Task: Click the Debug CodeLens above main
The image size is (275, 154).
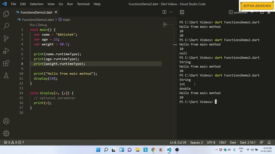Action: coord(42,25)
